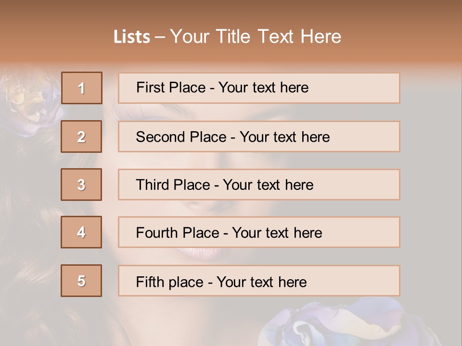Select "Your Title Text Here" title text
Viewport: 462px width, 346px height.
coord(256,37)
